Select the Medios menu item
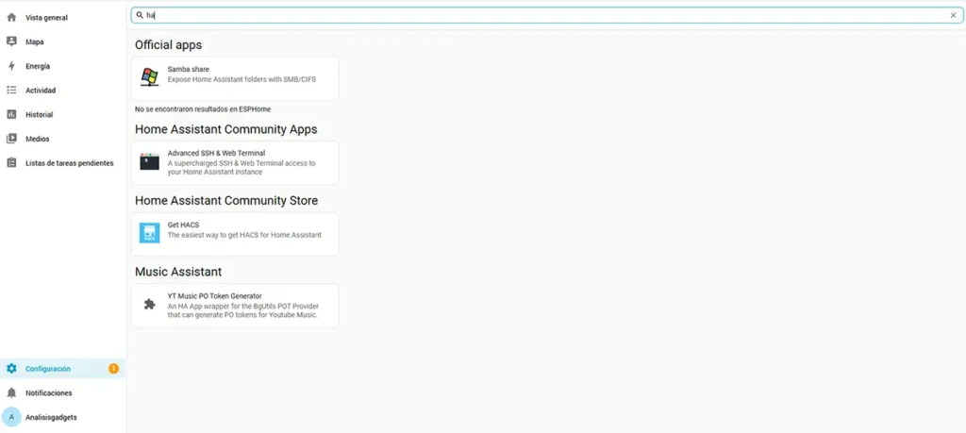The height and width of the screenshot is (433, 966). 62,139
